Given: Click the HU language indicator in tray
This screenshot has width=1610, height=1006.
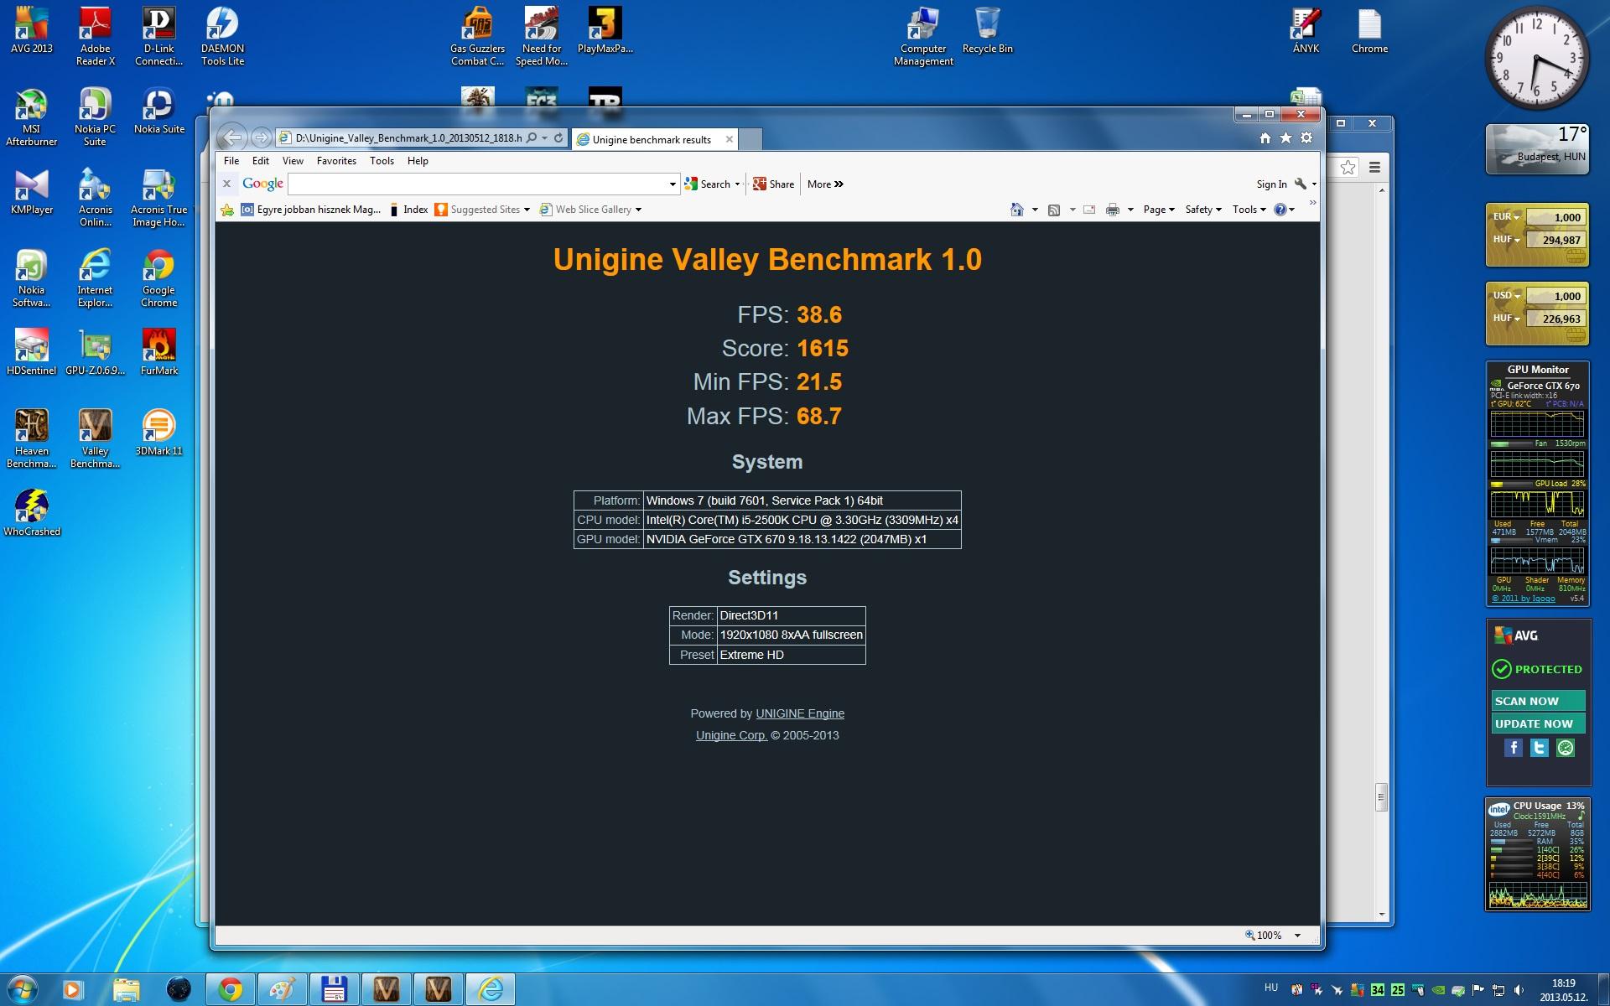Looking at the screenshot, I should pyautogui.click(x=1271, y=988).
